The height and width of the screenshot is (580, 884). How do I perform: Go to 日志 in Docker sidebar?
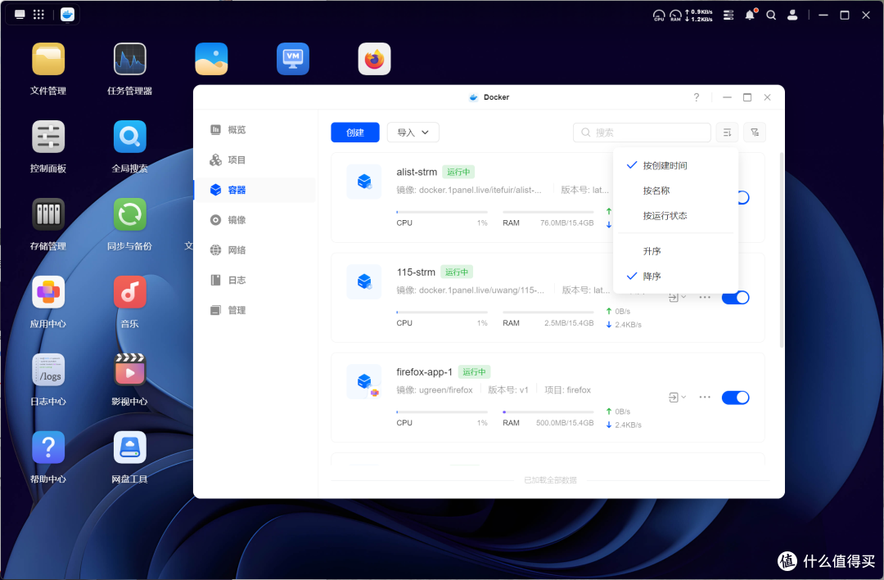(x=255, y=280)
